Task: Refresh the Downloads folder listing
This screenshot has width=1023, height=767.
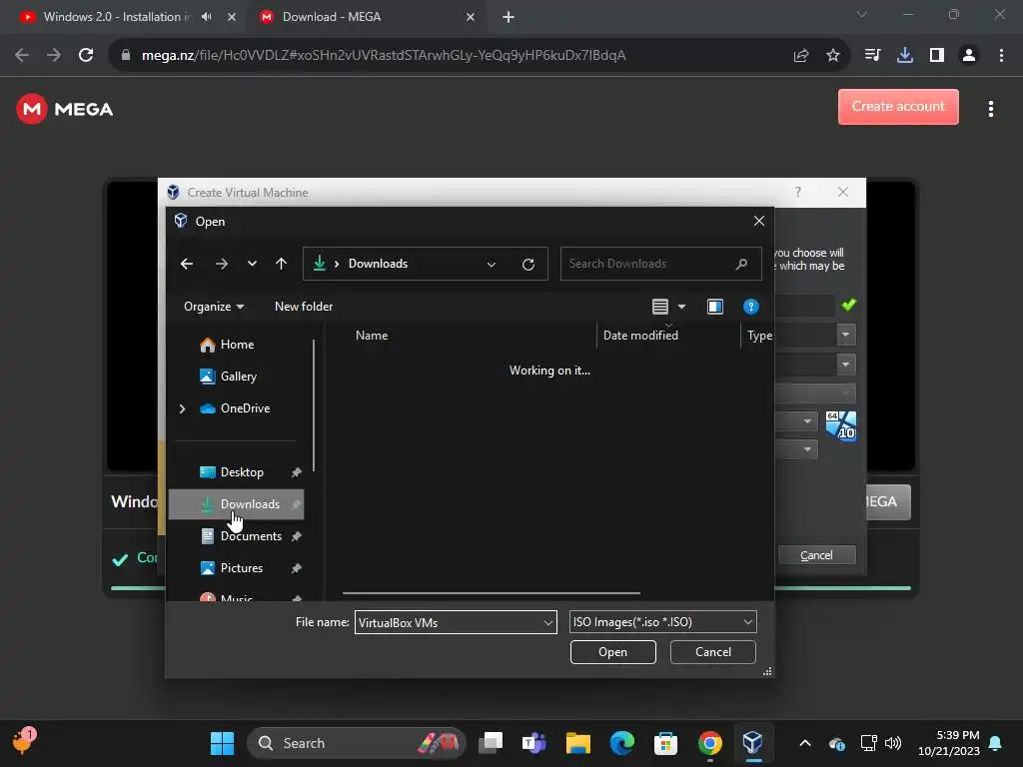Action: (x=528, y=264)
